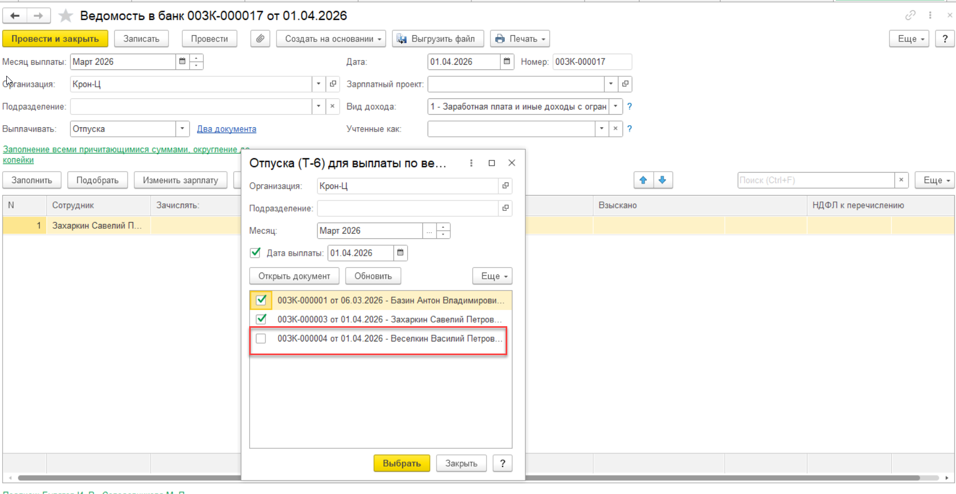Expand the Учтенные как dropdown

point(602,128)
